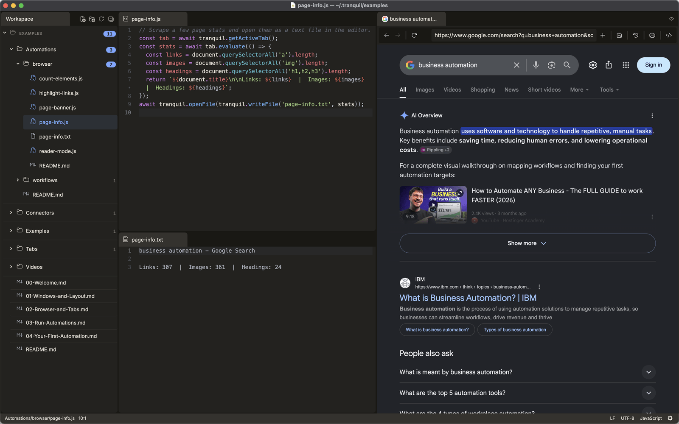The height and width of the screenshot is (424, 679).
Task: Reload the Google search page
Action: (x=414, y=35)
